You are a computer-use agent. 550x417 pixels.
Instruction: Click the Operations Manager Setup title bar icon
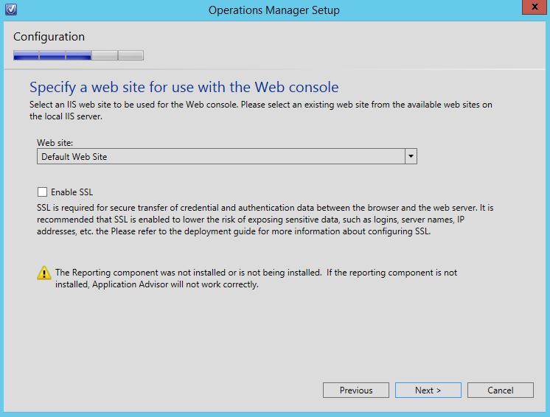9,10
